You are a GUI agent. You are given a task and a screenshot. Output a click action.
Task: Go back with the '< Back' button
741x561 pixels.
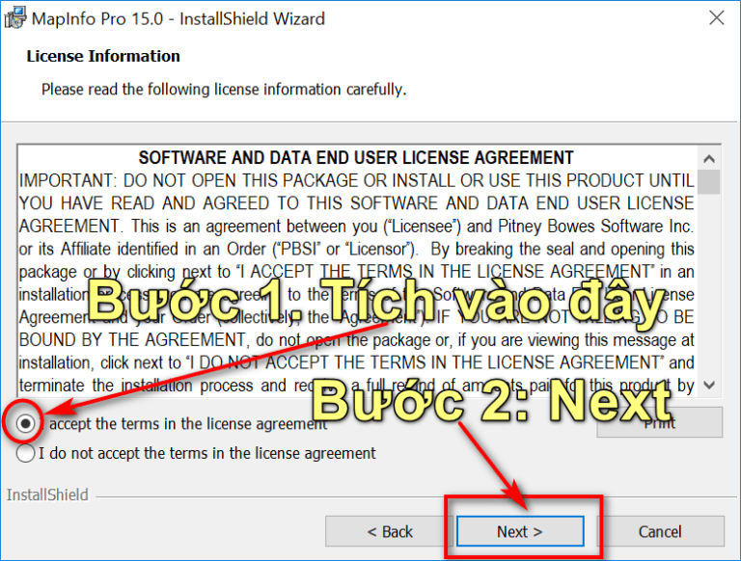[x=390, y=531]
